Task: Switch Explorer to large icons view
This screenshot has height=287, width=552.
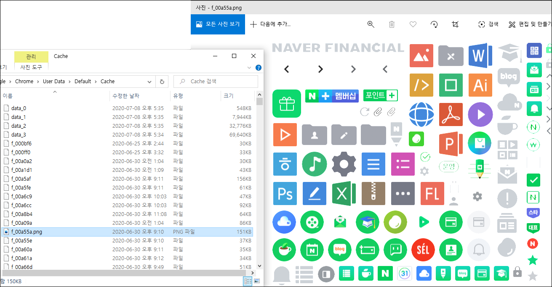Action: 256,281
